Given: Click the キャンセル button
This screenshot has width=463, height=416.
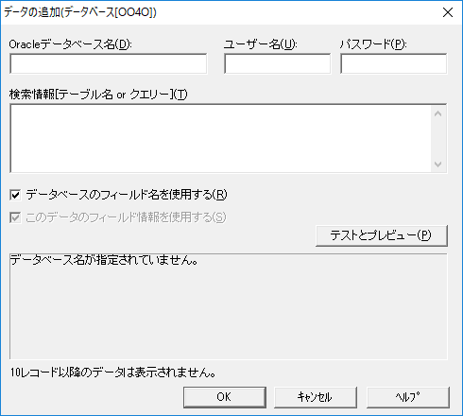Looking at the screenshot, I should 316,397.
